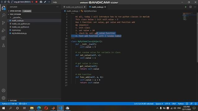Switch to MATLAB on taskbar
Viewport: 198px width, 111px height.
click(53, 108)
